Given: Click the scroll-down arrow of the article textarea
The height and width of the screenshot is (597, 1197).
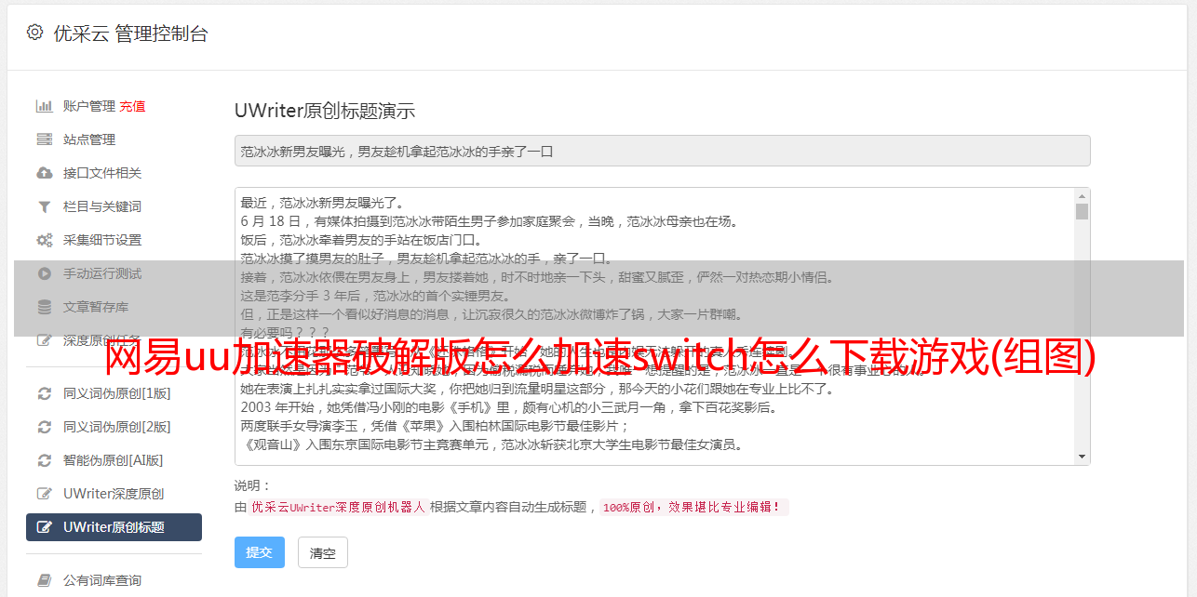Looking at the screenshot, I should point(1082,457).
